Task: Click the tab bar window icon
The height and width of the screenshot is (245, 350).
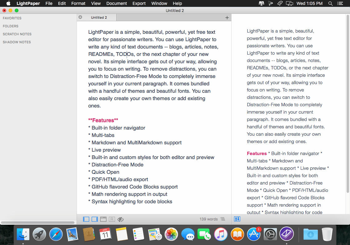Action: 103,219
